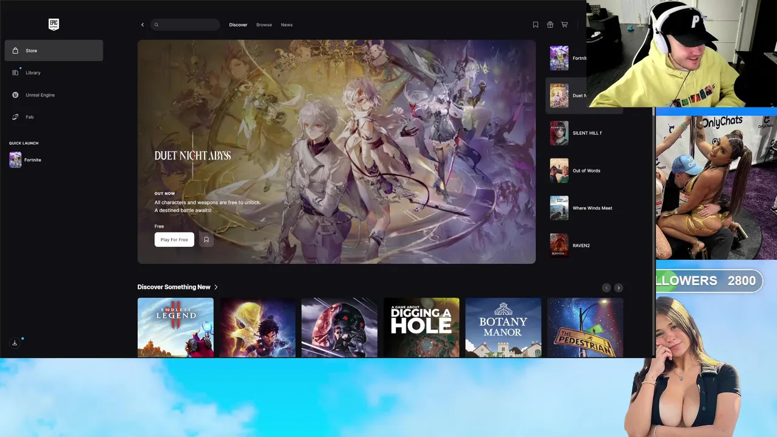Switch to the News tab

point(287,25)
